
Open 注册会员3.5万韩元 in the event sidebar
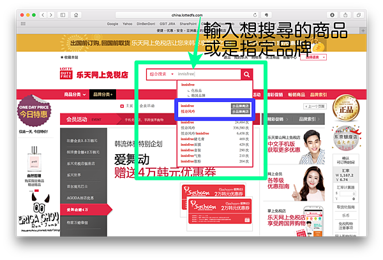coord(82,141)
